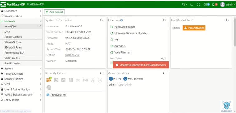The width and height of the screenshot is (236, 113).
Task: Expand the Security Fabric menu
Action: pos(21,16)
